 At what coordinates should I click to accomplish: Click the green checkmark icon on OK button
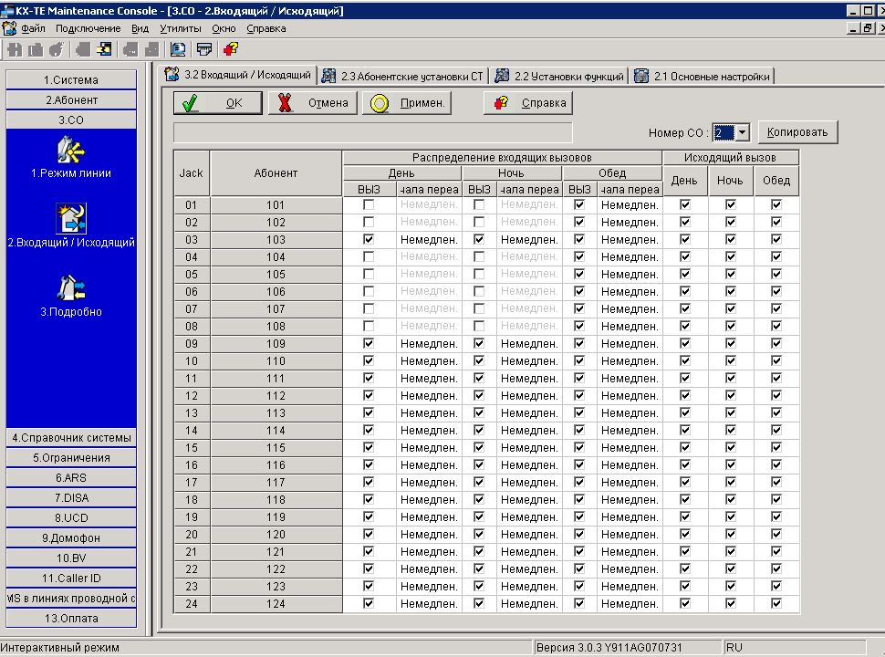click(x=190, y=103)
